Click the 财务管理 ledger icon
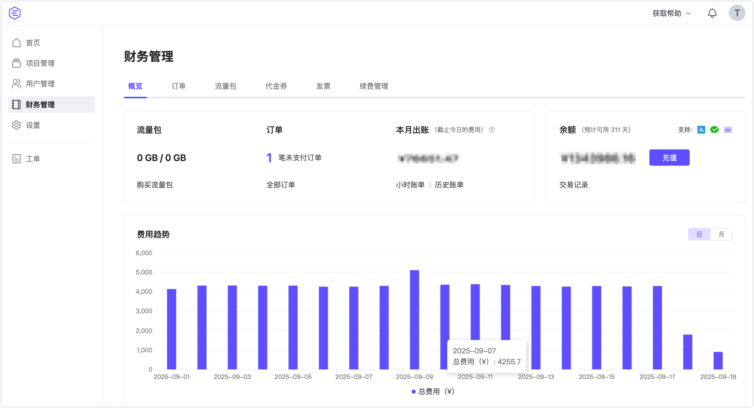 [16, 105]
